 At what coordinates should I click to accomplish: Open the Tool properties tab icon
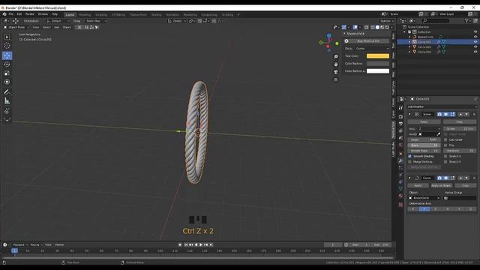(x=400, y=108)
